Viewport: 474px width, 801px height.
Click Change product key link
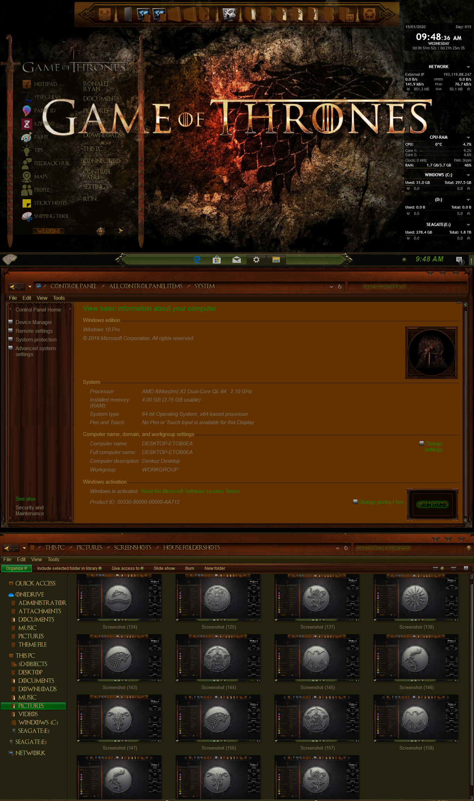(381, 502)
